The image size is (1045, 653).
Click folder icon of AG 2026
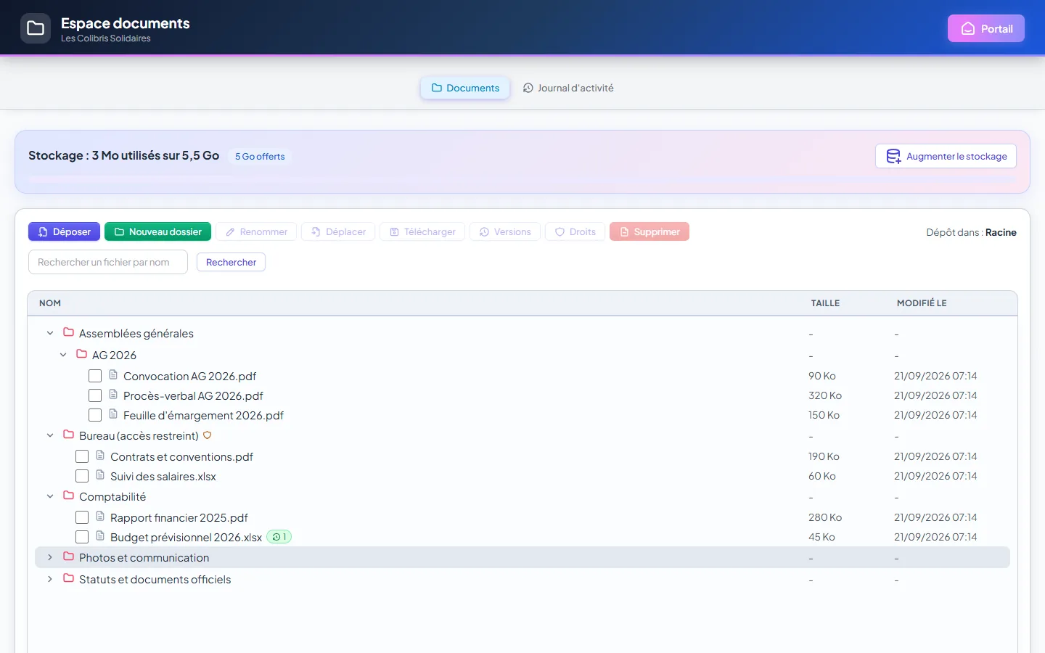tap(82, 354)
